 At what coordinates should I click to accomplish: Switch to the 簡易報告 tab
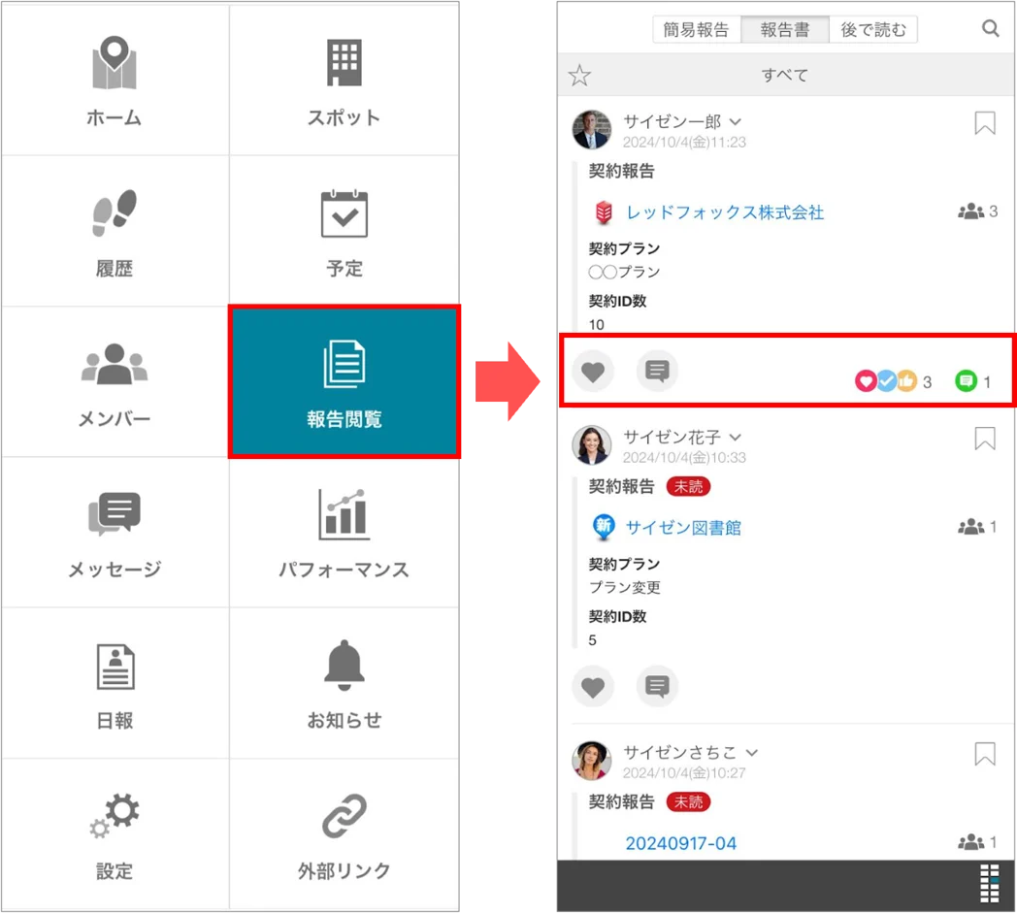pyautogui.click(x=697, y=30)
